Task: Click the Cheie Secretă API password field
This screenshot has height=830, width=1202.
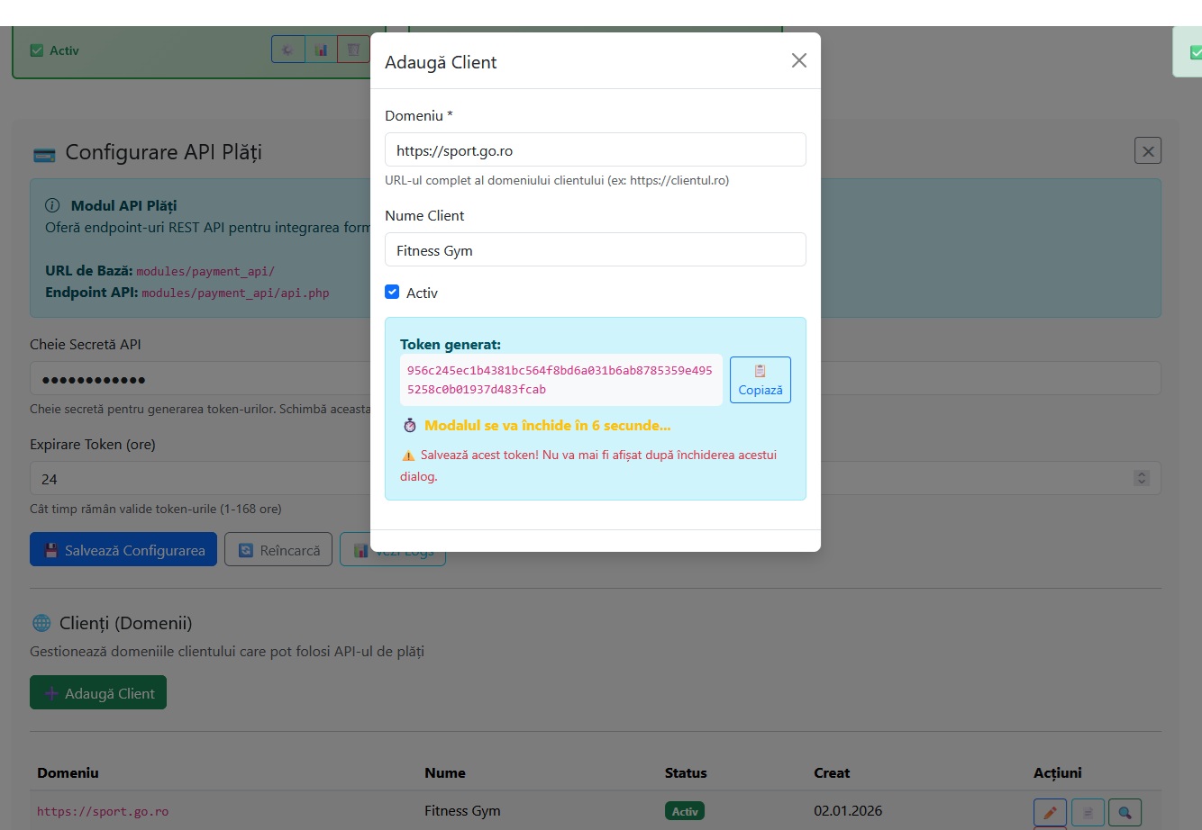Action: 198,379
